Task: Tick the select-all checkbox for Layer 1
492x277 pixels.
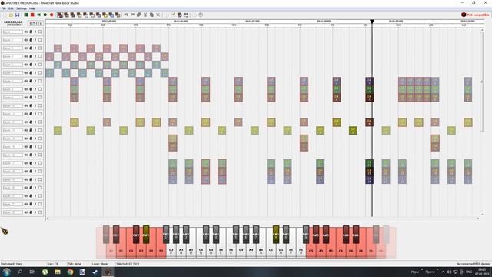Action: coord(40,32)
